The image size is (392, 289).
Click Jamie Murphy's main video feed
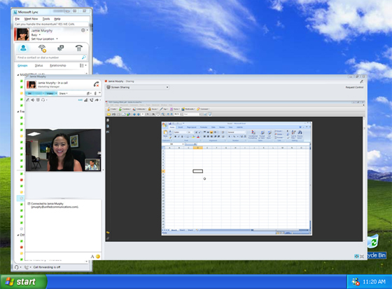pos(63,150)
